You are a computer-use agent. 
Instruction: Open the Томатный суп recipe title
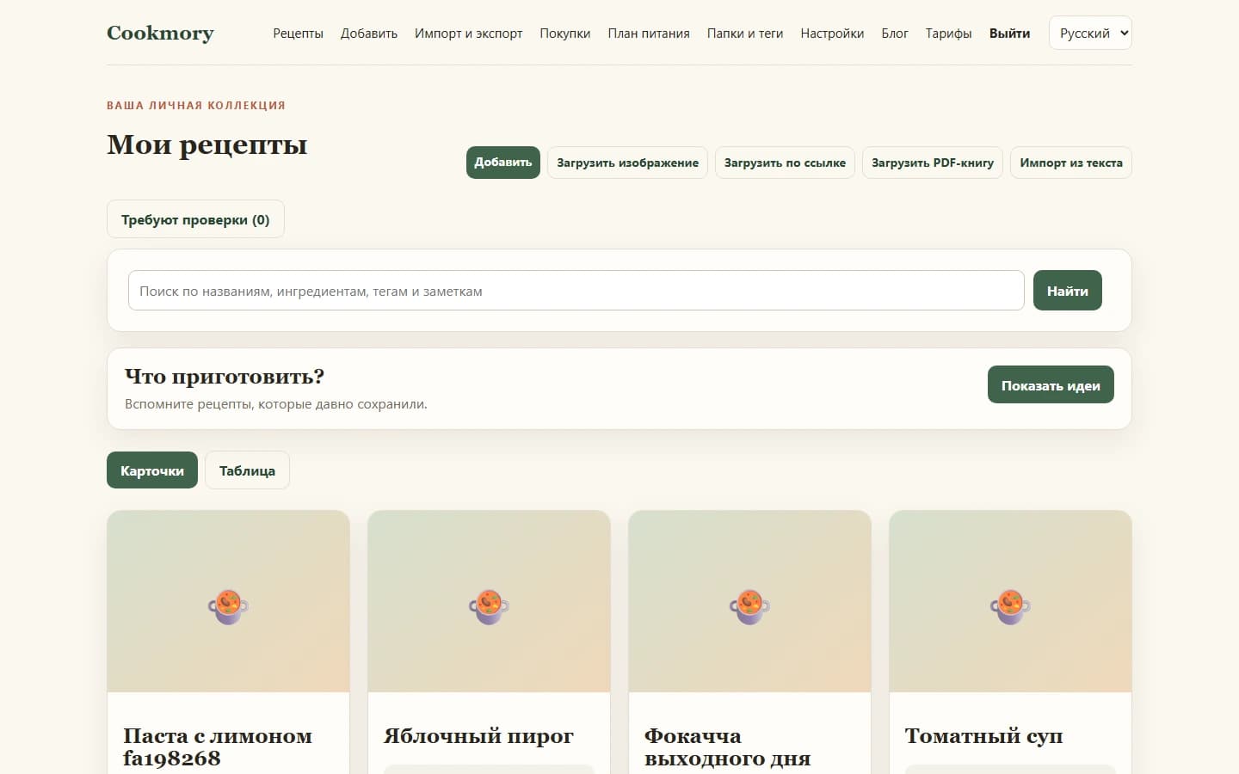click(983, 736)
